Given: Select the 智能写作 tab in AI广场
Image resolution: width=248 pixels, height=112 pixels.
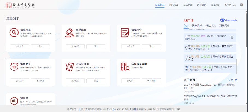Looking at the screenshot, I should (224, 26).
